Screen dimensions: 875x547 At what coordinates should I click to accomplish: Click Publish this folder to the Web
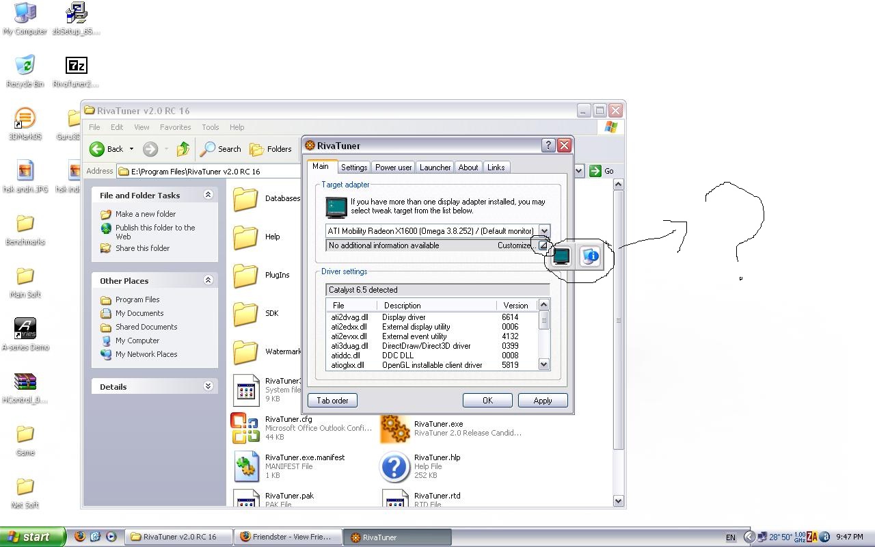155,232
